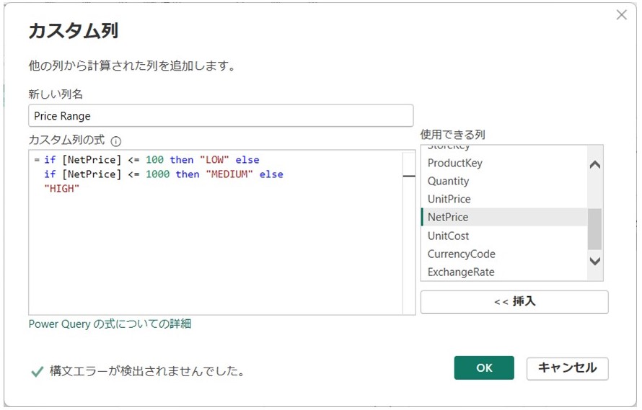Focus the Price Range column name field

coord(220,115)
